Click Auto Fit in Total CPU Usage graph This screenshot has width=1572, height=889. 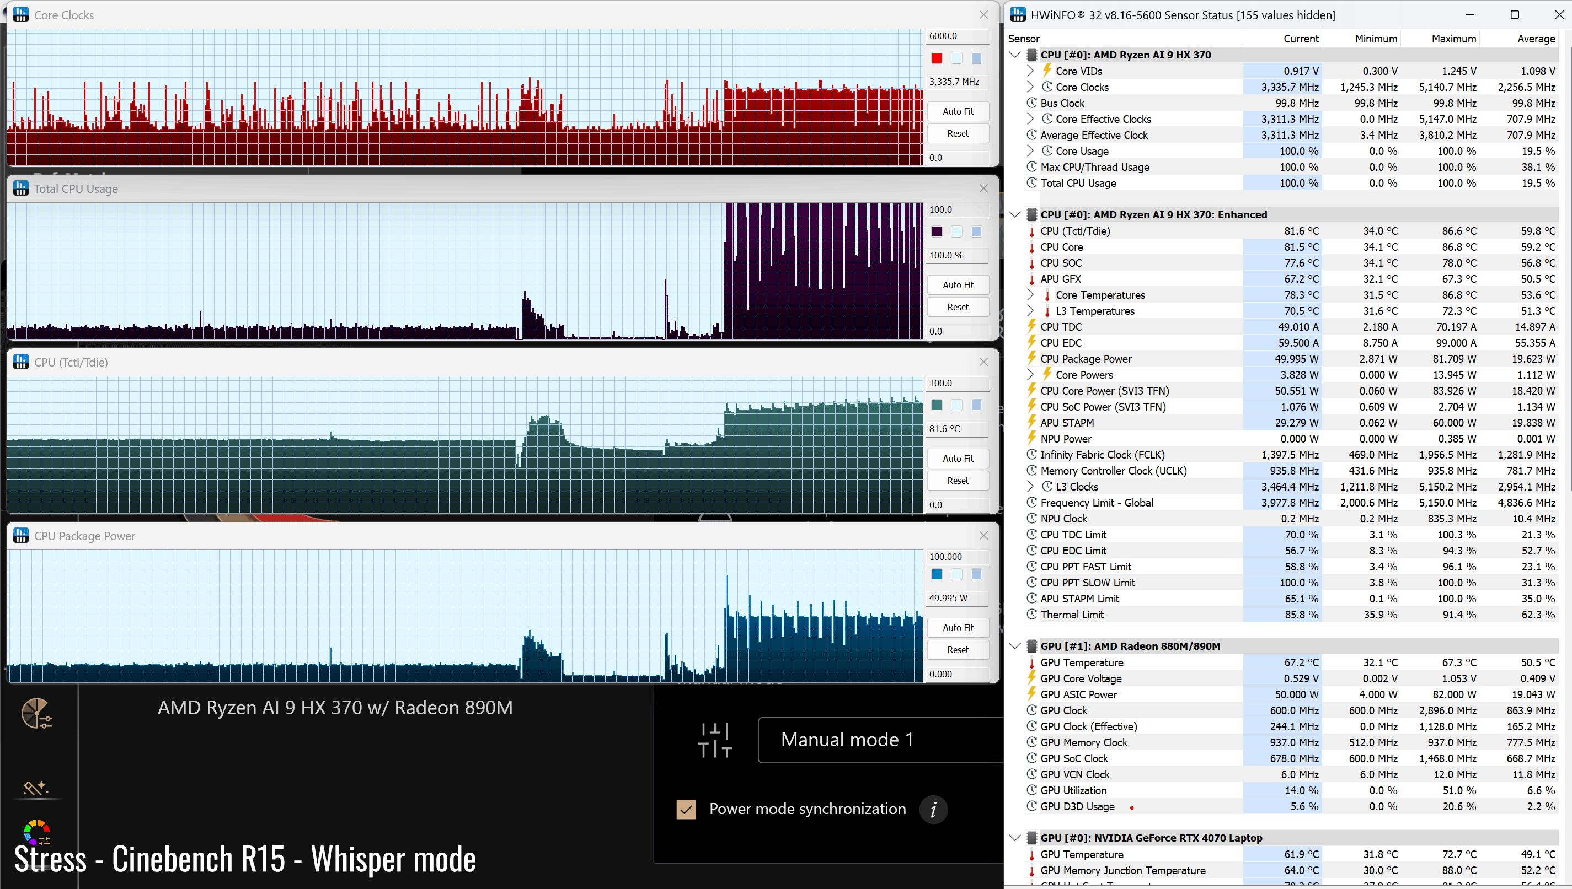click(x=958, y=284)
